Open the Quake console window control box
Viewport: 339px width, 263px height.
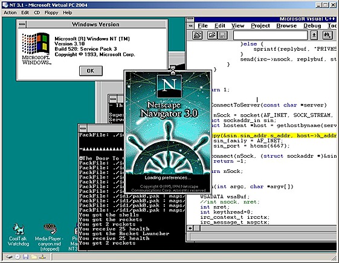[83, 128]
